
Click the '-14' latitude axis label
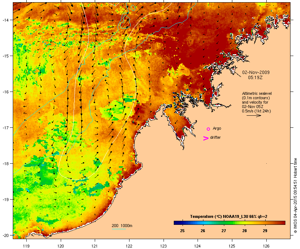[5, 20]
